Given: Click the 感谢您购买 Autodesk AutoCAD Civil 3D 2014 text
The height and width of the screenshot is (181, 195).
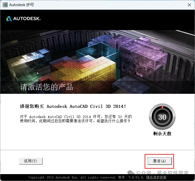Looking at the screenshot, I should 73,106.
